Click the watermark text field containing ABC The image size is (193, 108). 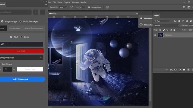click(x=21, y=44)
